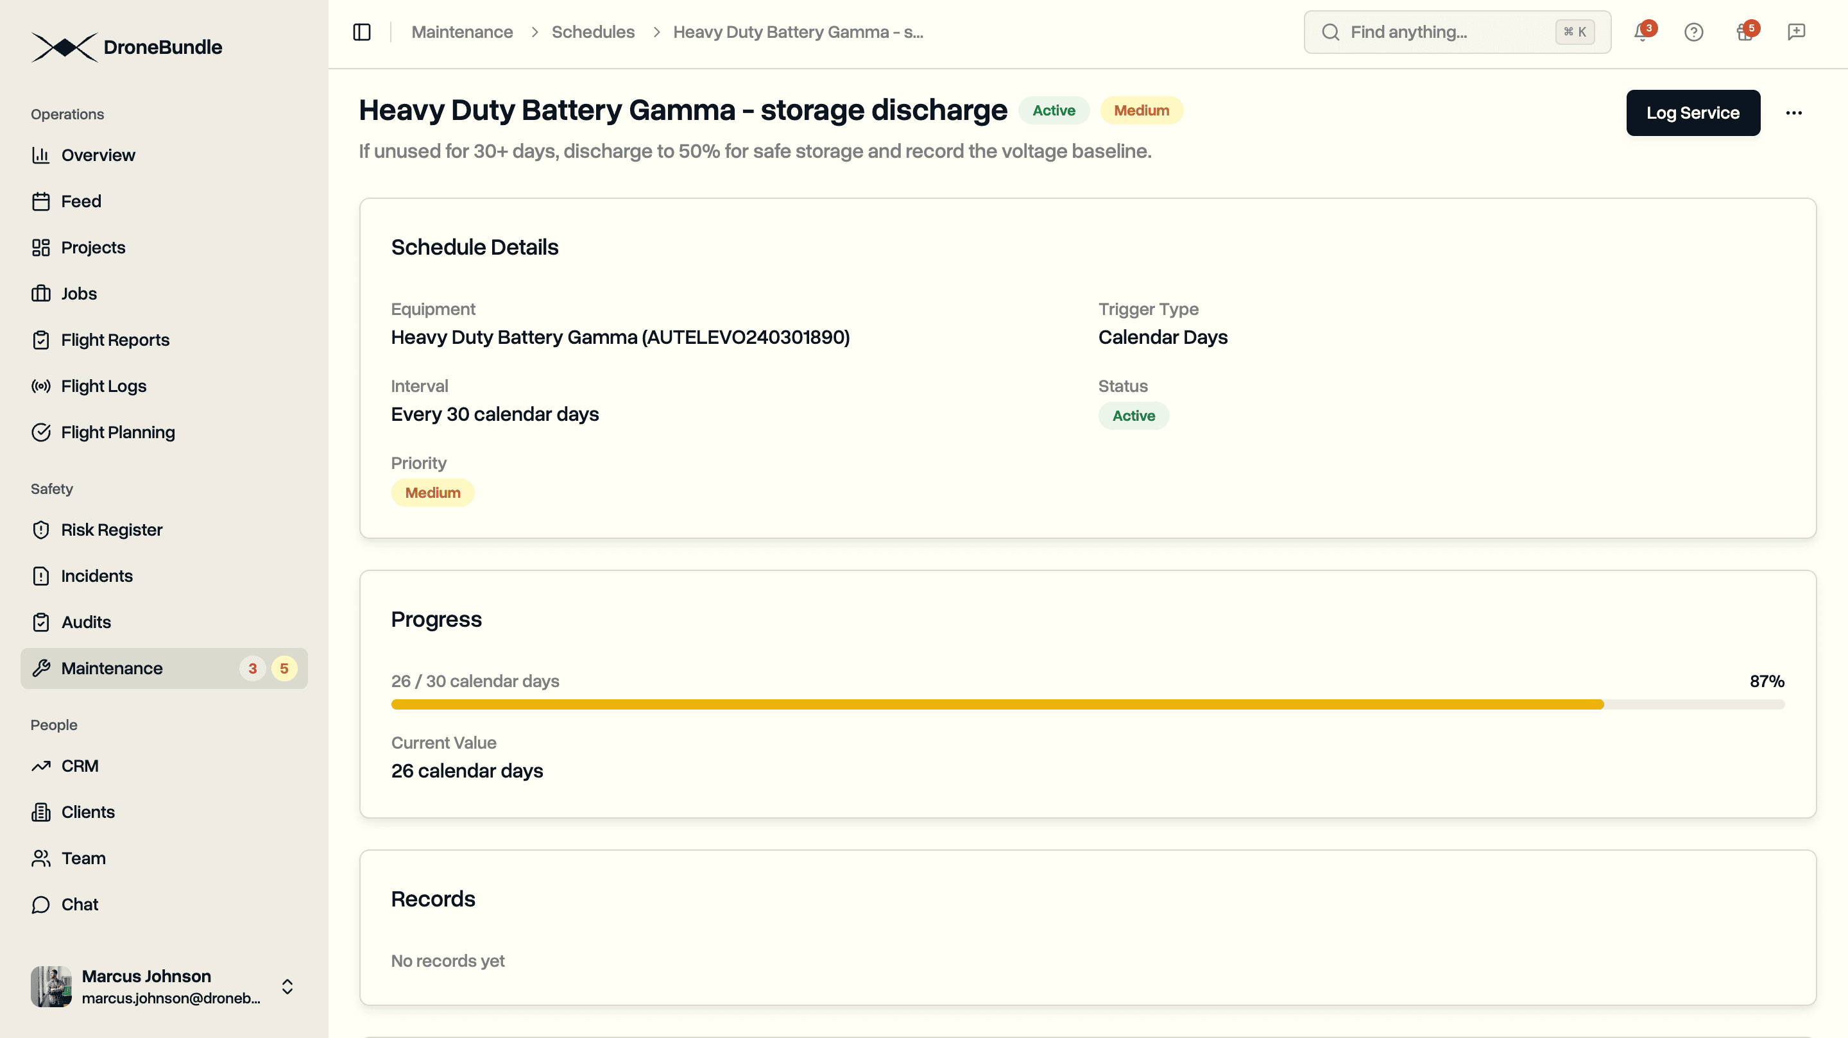Select Flight Reports in the sidebar
The width and height of the screenshot is (1848, 1038).
(164, 340)
